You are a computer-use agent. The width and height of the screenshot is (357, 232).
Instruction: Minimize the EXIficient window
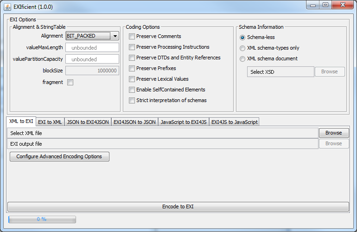pos(313,5)
